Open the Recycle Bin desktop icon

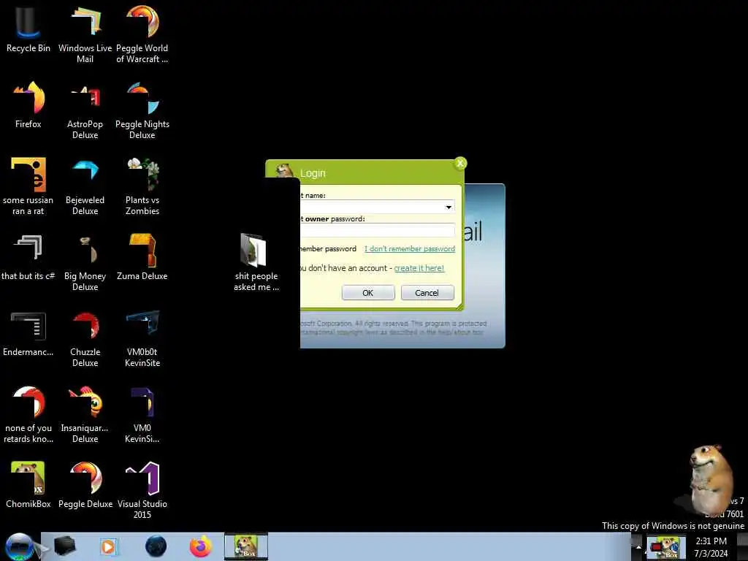pyautogui.click(x=28, y=28)
